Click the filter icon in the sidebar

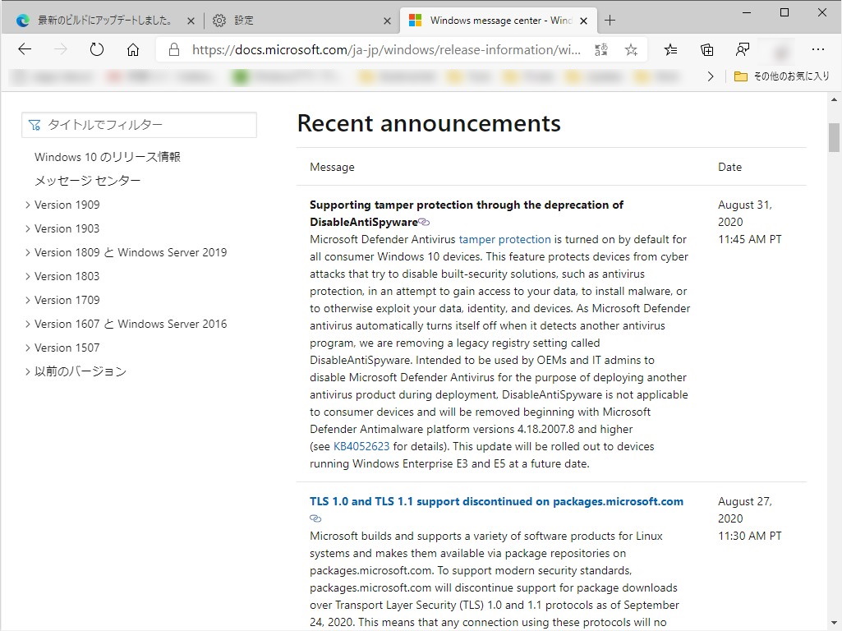tap(35, 125)
